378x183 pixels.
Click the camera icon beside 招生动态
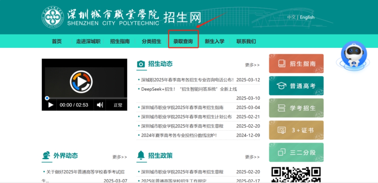pos(141,64)
